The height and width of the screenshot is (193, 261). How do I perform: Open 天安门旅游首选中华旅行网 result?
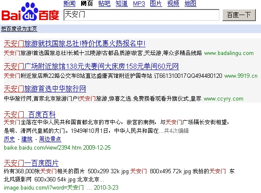coord(45,89)
